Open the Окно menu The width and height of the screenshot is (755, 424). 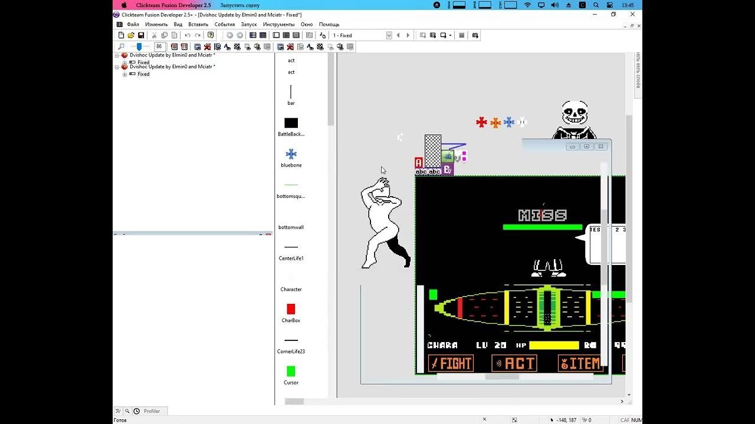(x=307, y=24)
